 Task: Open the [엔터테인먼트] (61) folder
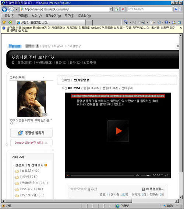31,183
